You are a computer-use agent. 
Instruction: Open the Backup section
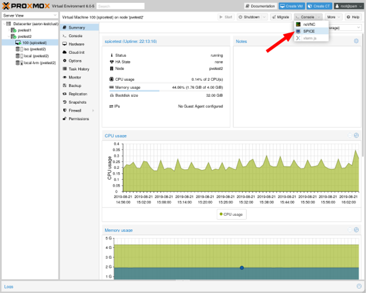(x=75, y=85)
